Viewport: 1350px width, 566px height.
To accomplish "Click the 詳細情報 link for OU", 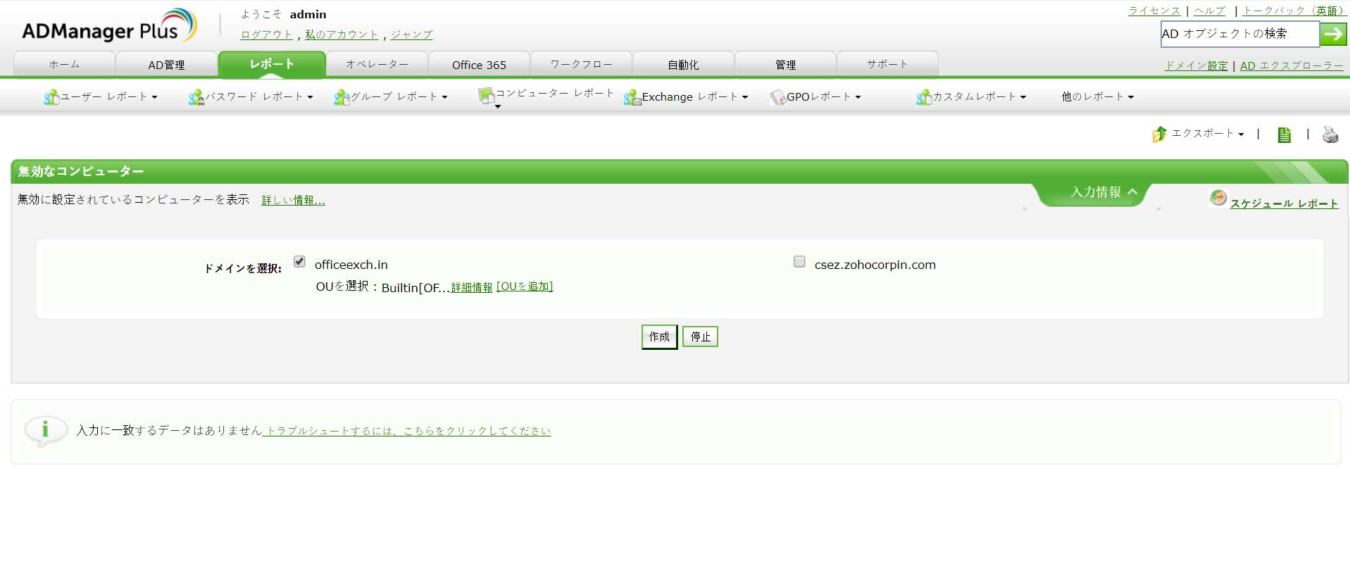I will 472,287.
